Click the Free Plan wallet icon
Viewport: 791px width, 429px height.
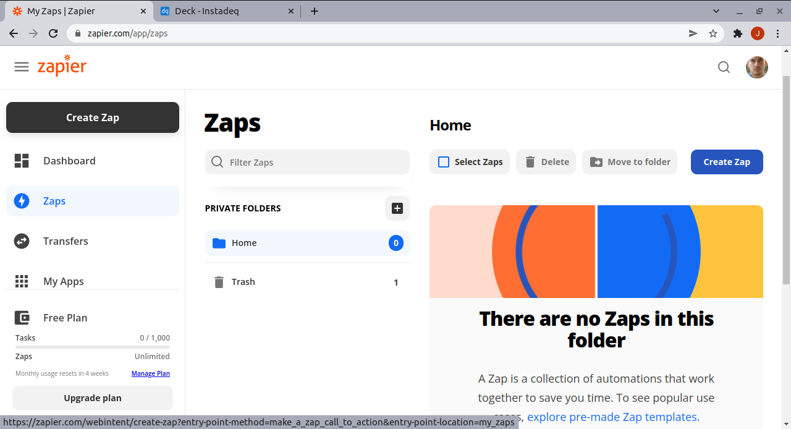[x=22, y=318]
